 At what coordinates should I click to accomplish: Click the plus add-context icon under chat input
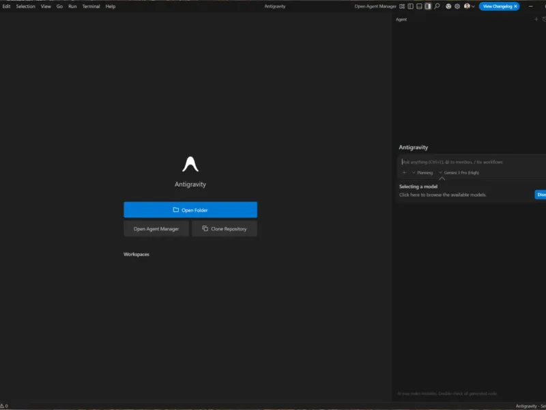[x=404, y=173]
